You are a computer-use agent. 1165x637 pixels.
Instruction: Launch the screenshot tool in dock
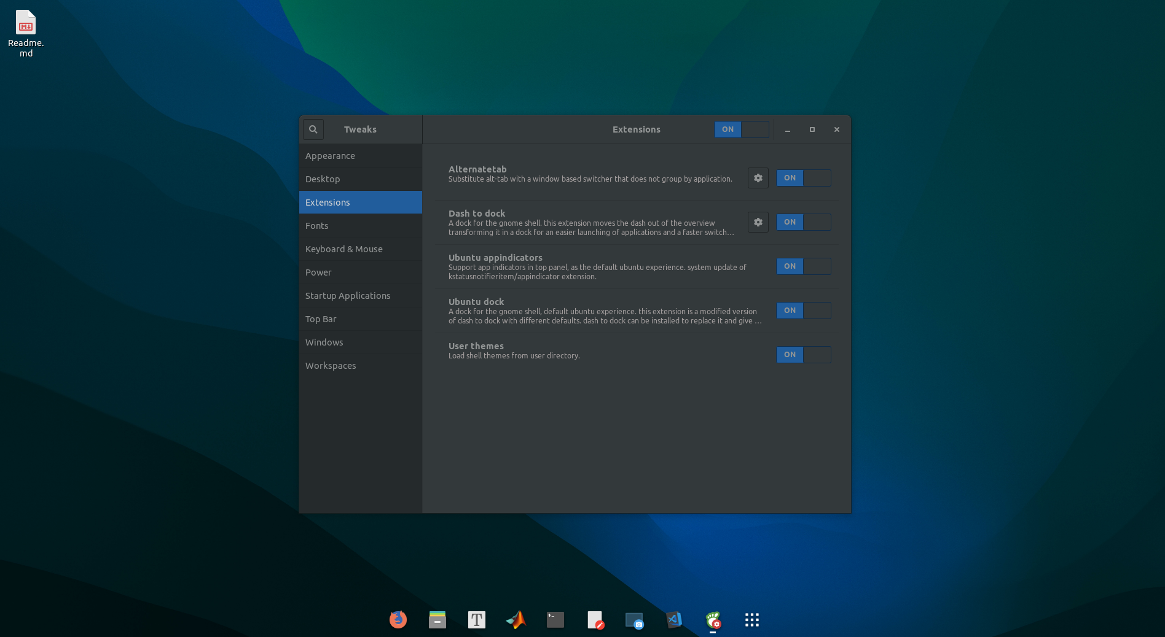click(634, 620)
